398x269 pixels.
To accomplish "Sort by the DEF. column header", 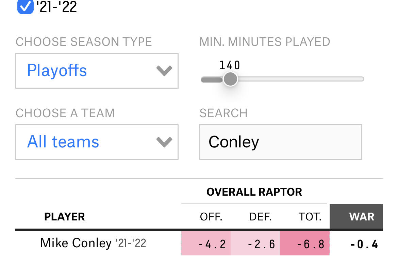I will (260, 217).
